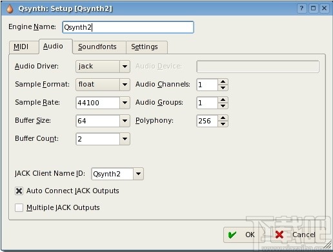Increase Audio Channels with up arrow
The height and width of the screenshot is (252, 333).
(223, 81)
